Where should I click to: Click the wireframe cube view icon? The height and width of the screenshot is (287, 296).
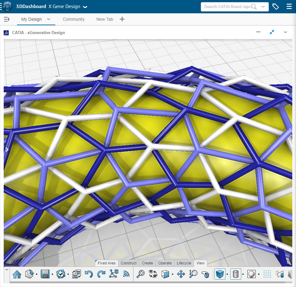coord(165,274)
